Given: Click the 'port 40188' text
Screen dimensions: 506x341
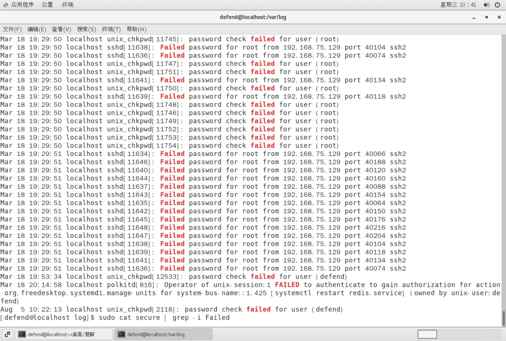Looking at the screenshot, I should [x=365, y=162].
